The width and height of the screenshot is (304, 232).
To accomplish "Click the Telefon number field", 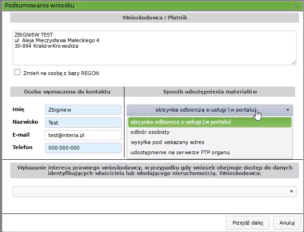I will tap(82, 148).
